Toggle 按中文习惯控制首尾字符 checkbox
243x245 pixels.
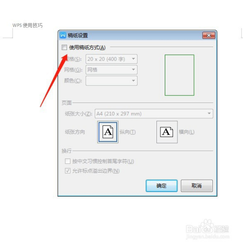coord(68,161)
